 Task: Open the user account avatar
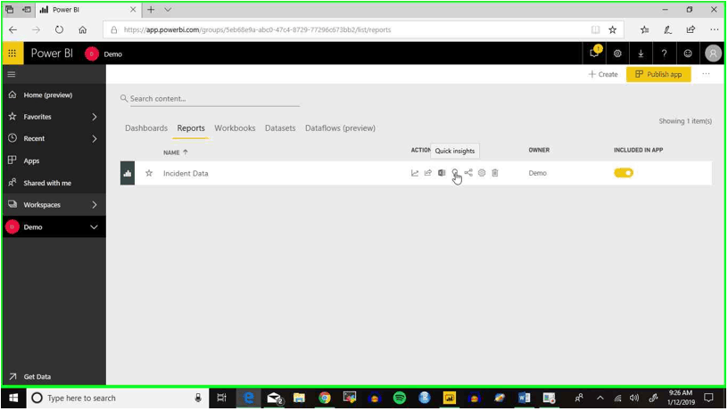pyautogui.click(x=713, y=53)
